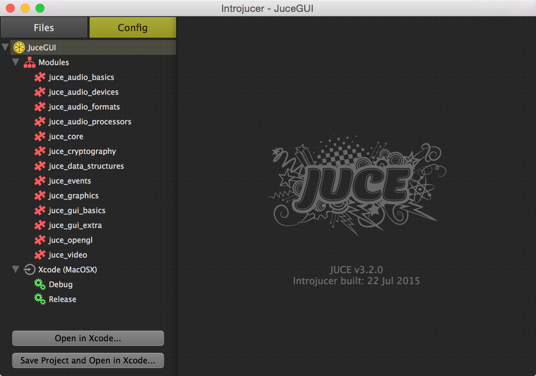Click the Debug green gear icon

[40, 284]
